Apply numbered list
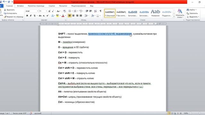Image resolution: width=205 pixels, height=115 pixels. click(x=75, y=11)
